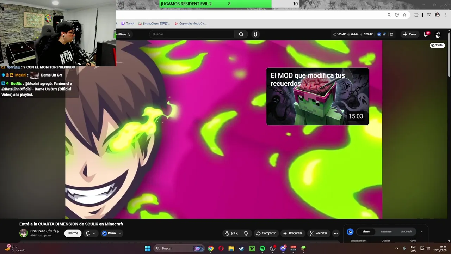Click the taskbar Buscar search box

179,248
